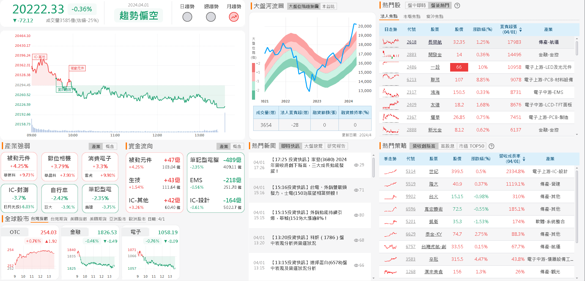Open the 筆記型電腦 -489億 fund flow item
The image size is (585, 281).
(x=216, y=163)
